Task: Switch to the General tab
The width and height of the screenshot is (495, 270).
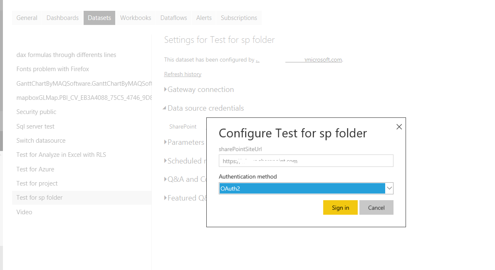Action: click(x=27, y=18)
